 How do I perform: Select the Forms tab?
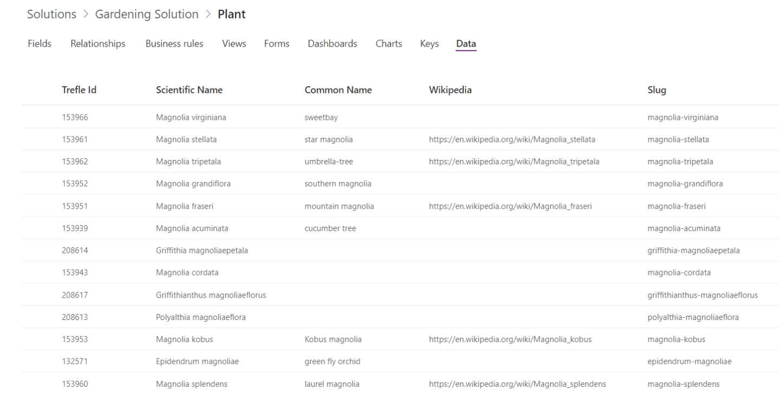click(277, 44)
